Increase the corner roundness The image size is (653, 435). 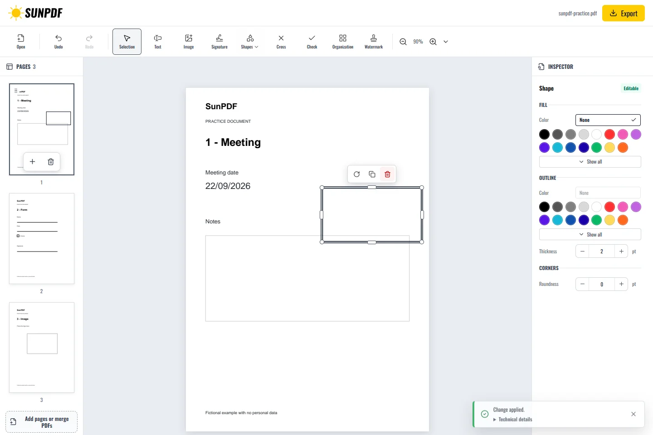tap(621, 284)
